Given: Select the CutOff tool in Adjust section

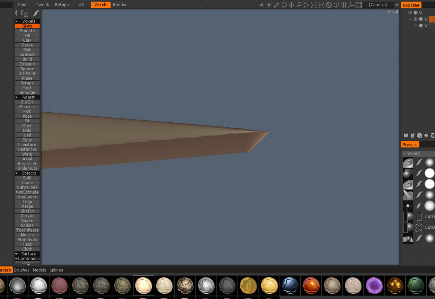Looking at the screenshot, I should click(x=27, y=102).
